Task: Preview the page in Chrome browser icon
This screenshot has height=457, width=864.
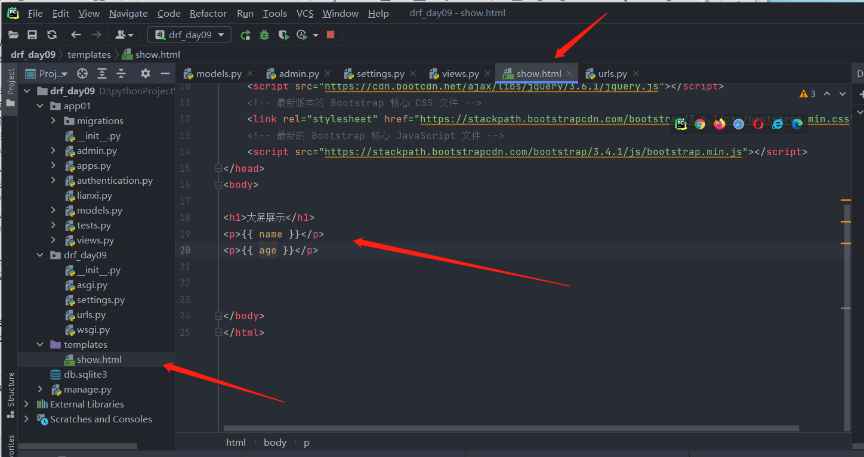Action: tap(700, 124)
